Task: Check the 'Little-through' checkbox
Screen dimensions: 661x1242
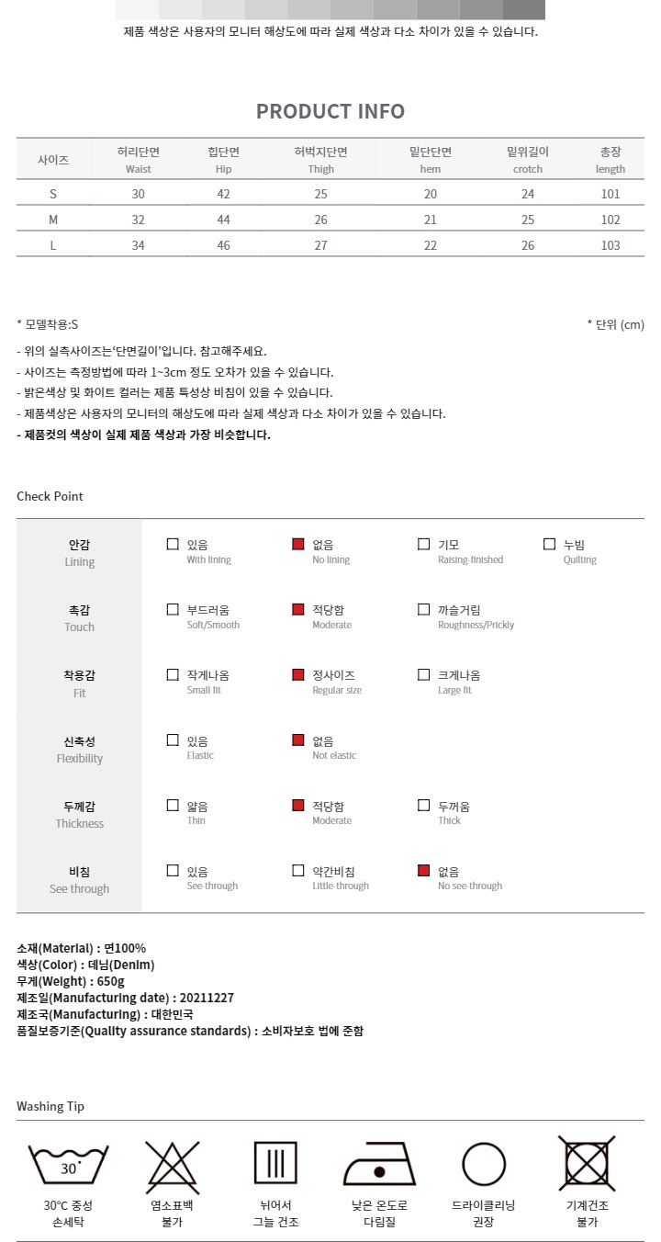Action: pyautogui.click(x=298, y=871)
